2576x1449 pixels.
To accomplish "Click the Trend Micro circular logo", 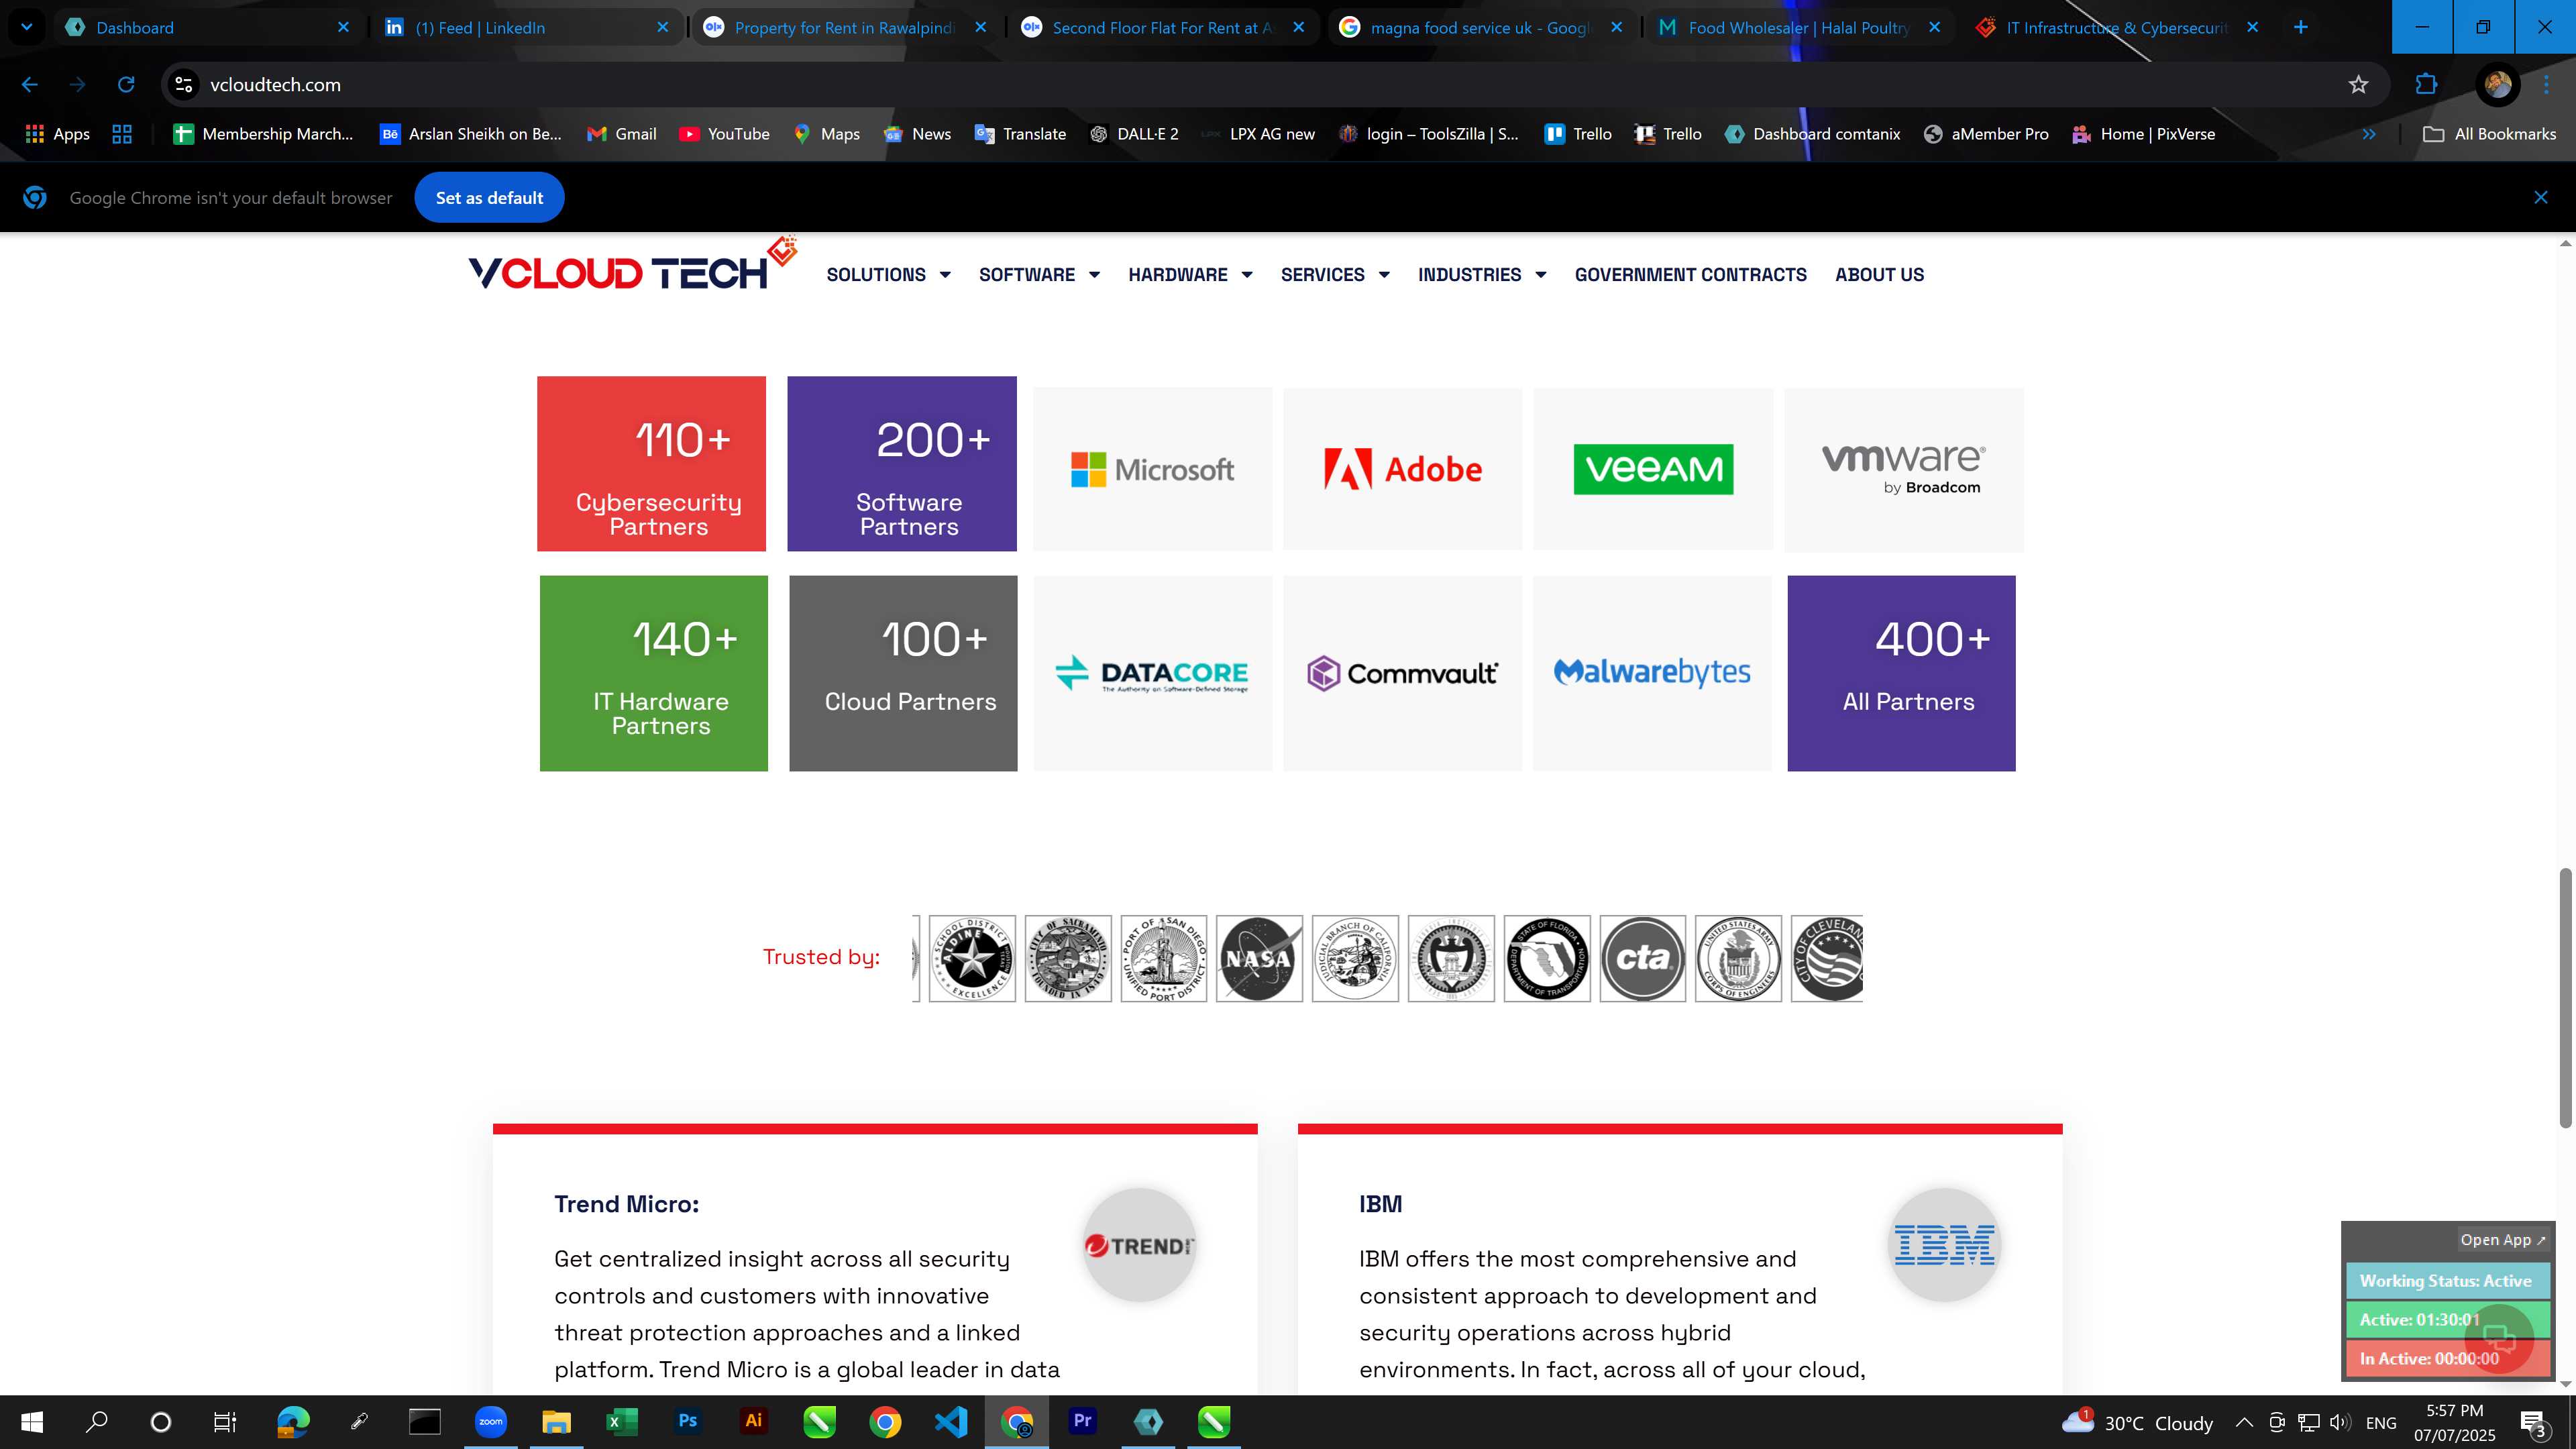I will tap(1139, 1245).
